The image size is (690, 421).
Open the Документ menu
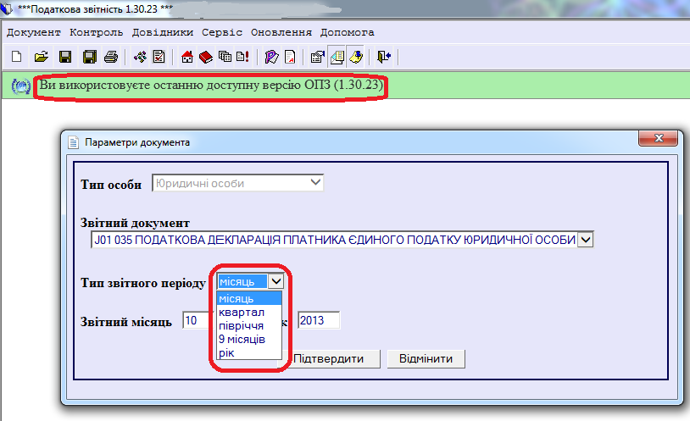point(34,32)
